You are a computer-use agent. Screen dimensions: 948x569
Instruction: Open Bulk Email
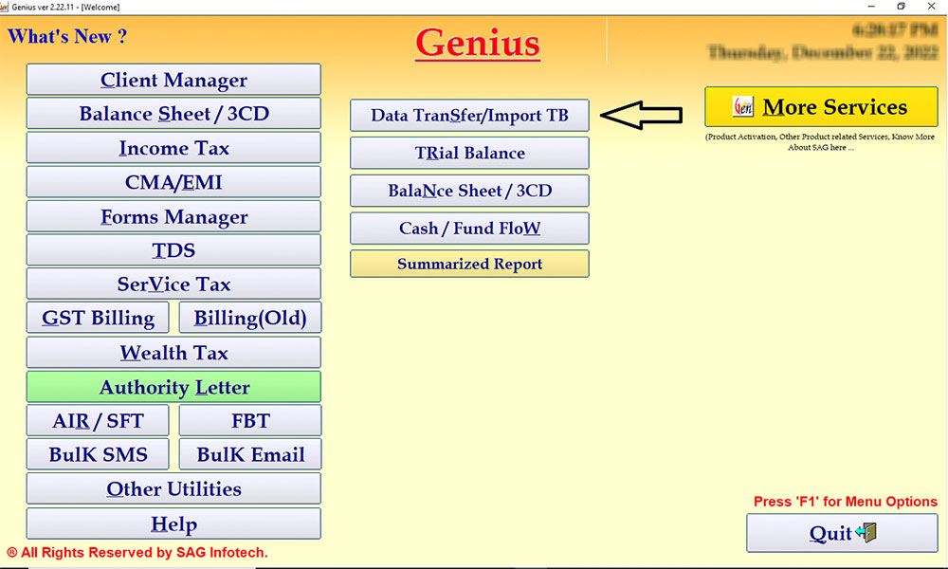tap(249, 453)
